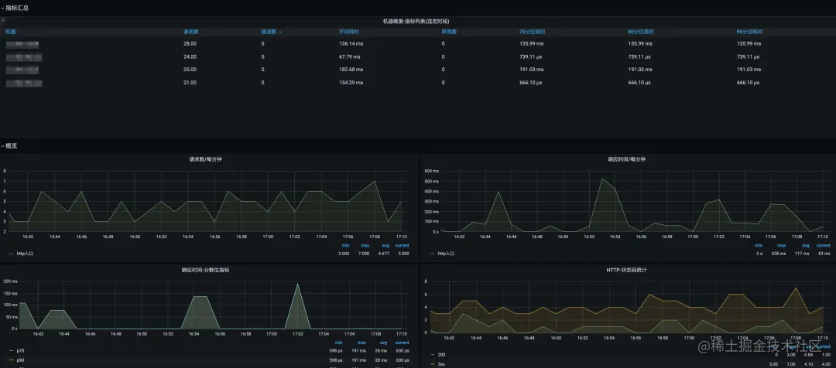Sort 响应时间-分数位指标 legend by current
Screen dimensions: 836x368
point(402,342)
